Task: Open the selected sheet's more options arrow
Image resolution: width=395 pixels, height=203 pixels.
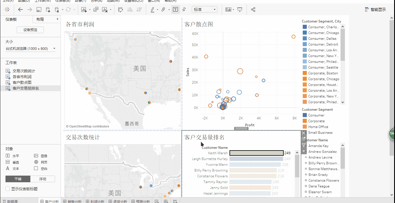Action: coord(304,151)
